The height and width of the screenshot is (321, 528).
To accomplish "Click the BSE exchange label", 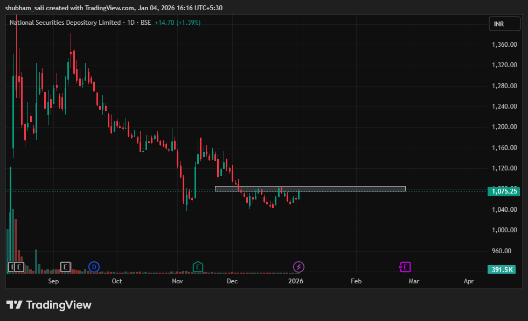I will coord(146,23).
